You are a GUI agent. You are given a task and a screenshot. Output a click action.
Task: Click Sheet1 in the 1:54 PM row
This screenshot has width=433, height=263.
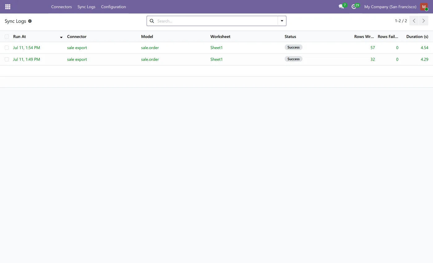click(x=216, y=48)
